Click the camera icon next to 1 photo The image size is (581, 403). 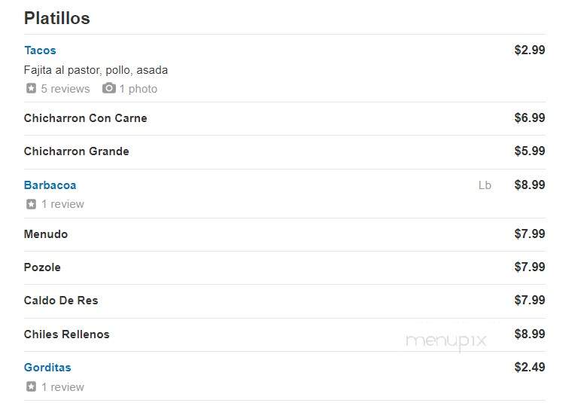pos(108,88)
